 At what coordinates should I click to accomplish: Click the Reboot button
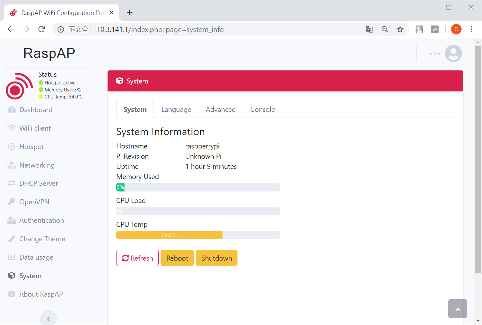click(x=177, y=258)
